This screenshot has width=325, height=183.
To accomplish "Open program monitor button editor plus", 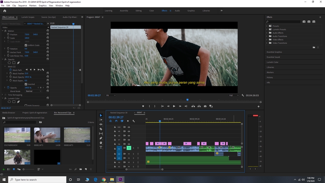I will coord(258,106).
